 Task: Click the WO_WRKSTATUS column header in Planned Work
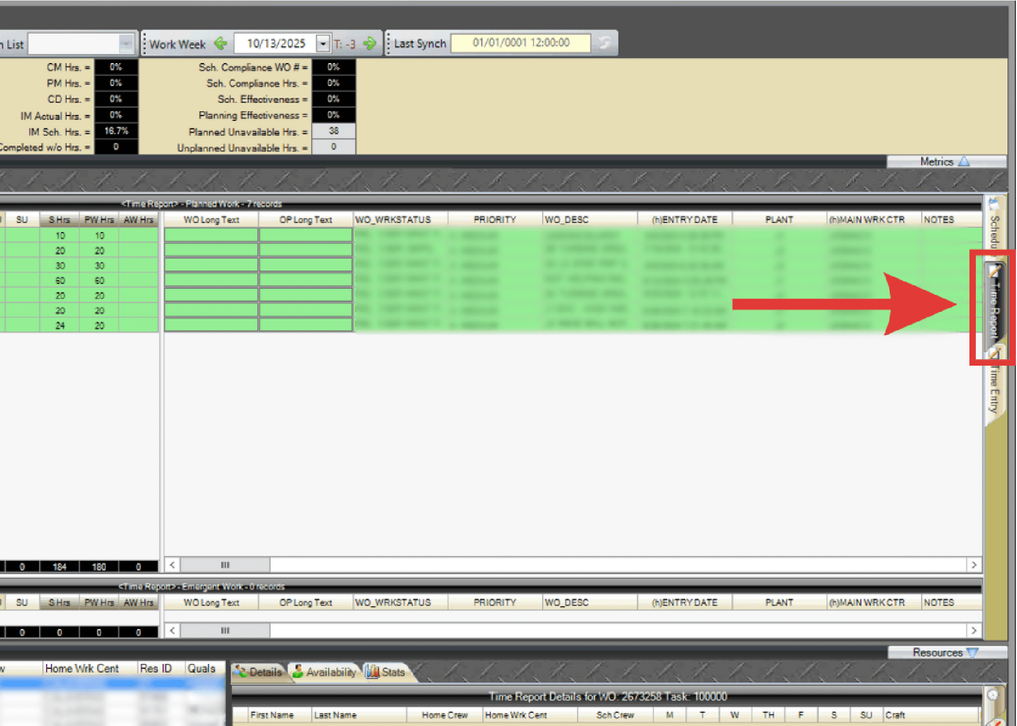pos(393,220)
